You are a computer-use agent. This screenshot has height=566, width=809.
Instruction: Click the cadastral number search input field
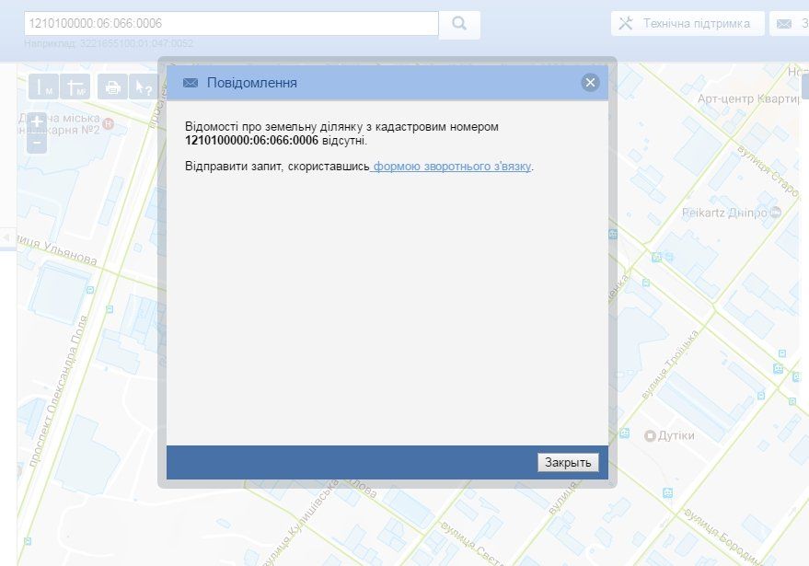(230, 22)
